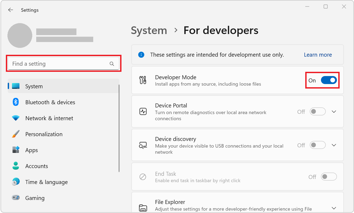Click the Time & language icon

pyautogui.click(x=15, y=182)
